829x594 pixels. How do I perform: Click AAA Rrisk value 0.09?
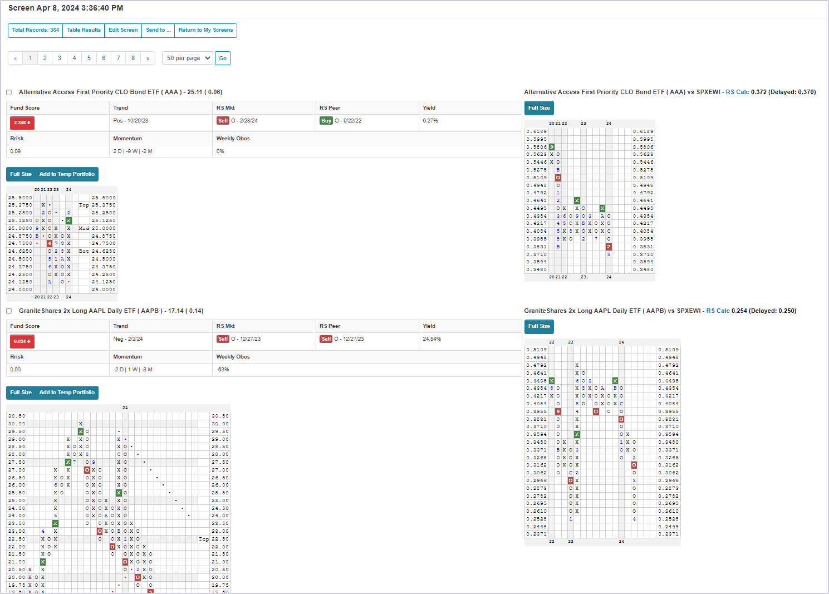pos(16,151)
